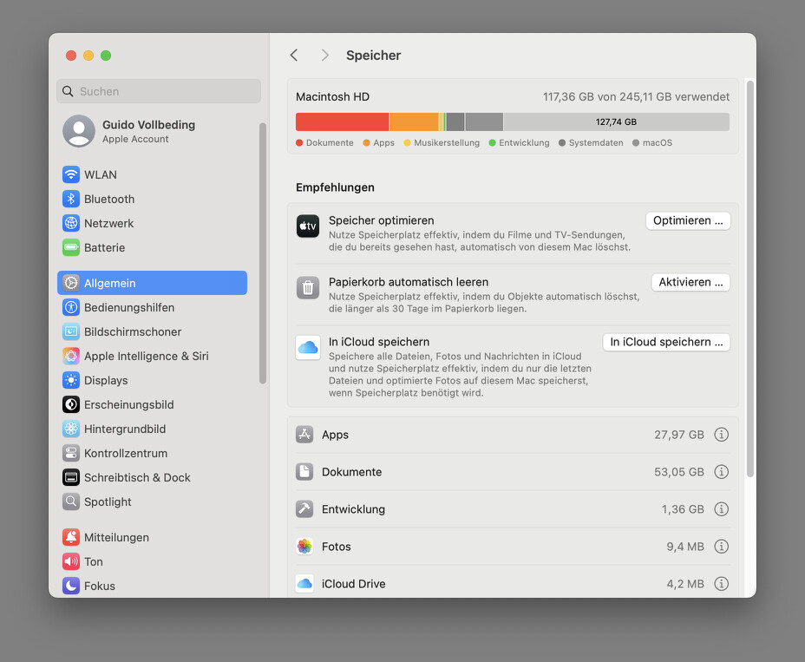
Task: Select the Mitteilungen sidebar label
Action: coord(116,537)
